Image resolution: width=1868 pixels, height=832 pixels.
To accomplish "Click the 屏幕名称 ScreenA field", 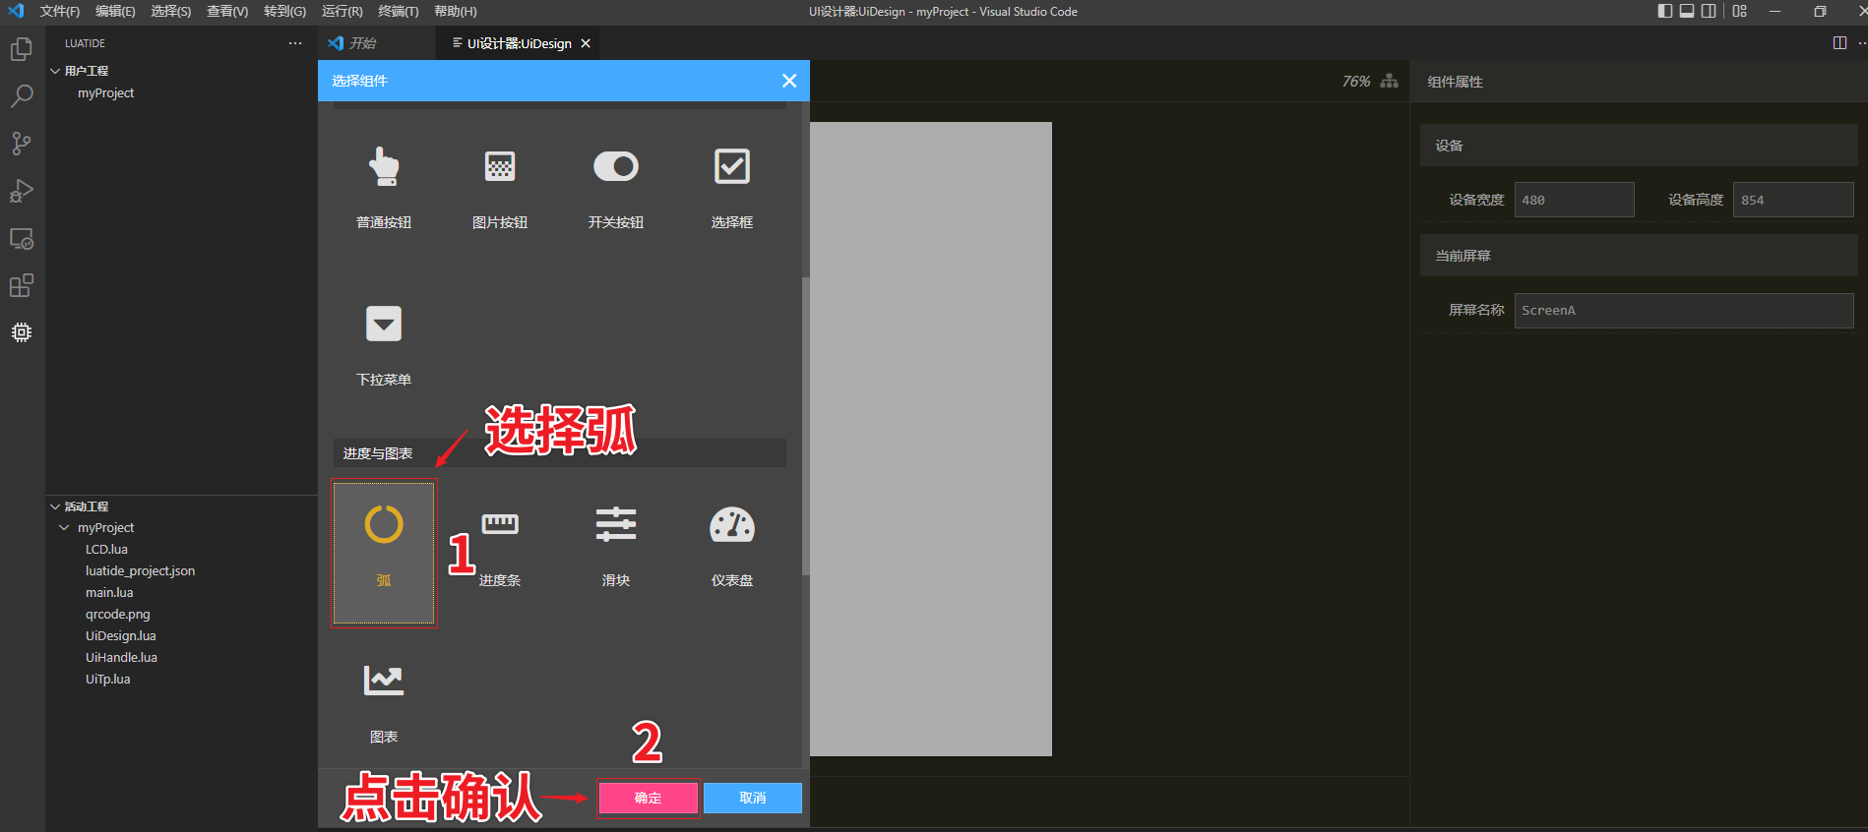I will click(1684, 310).
